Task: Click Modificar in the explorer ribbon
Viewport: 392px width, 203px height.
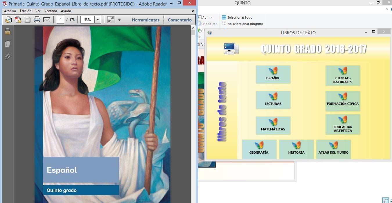Action: pos(209,24)
